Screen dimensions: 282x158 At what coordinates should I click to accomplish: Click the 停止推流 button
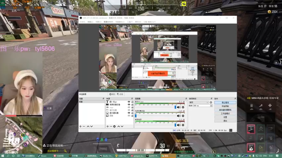(x=225, y=103)
